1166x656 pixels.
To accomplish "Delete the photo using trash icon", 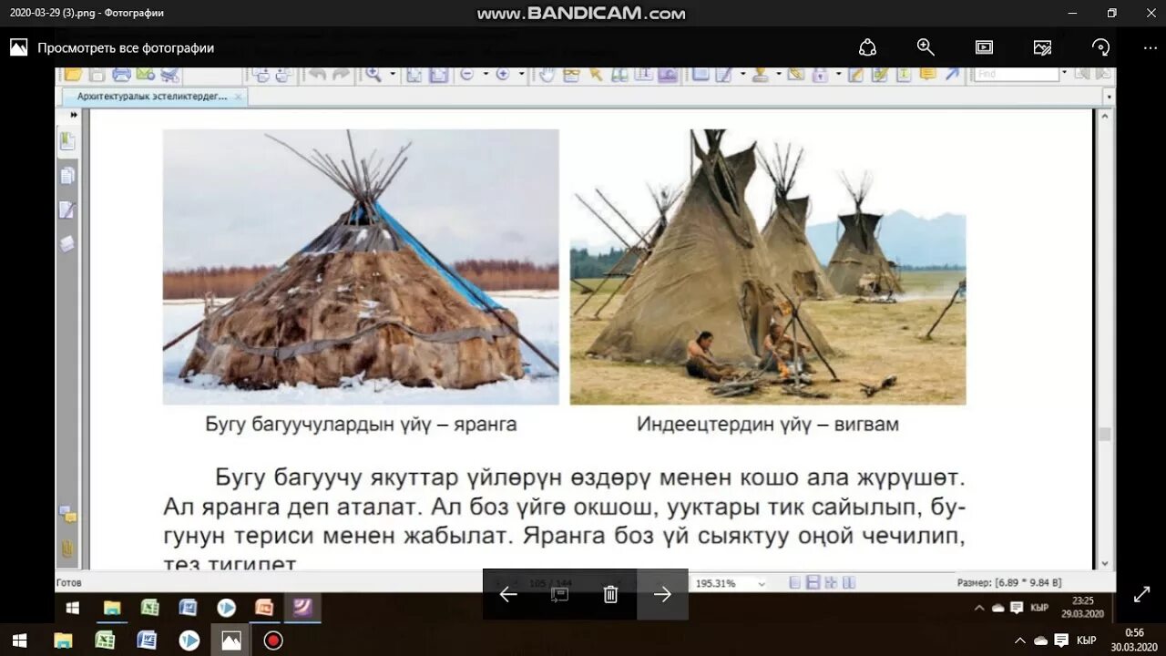I will 611,594.
